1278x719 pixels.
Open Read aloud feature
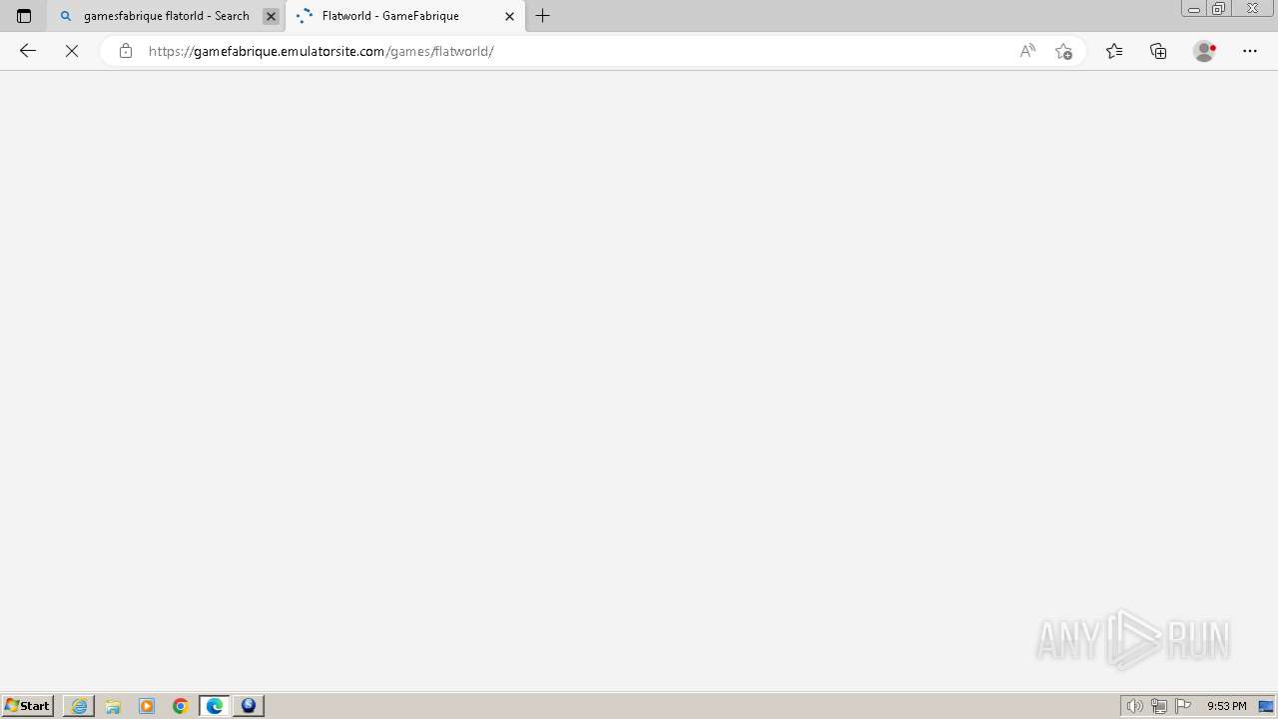(x=1027, y=51)
